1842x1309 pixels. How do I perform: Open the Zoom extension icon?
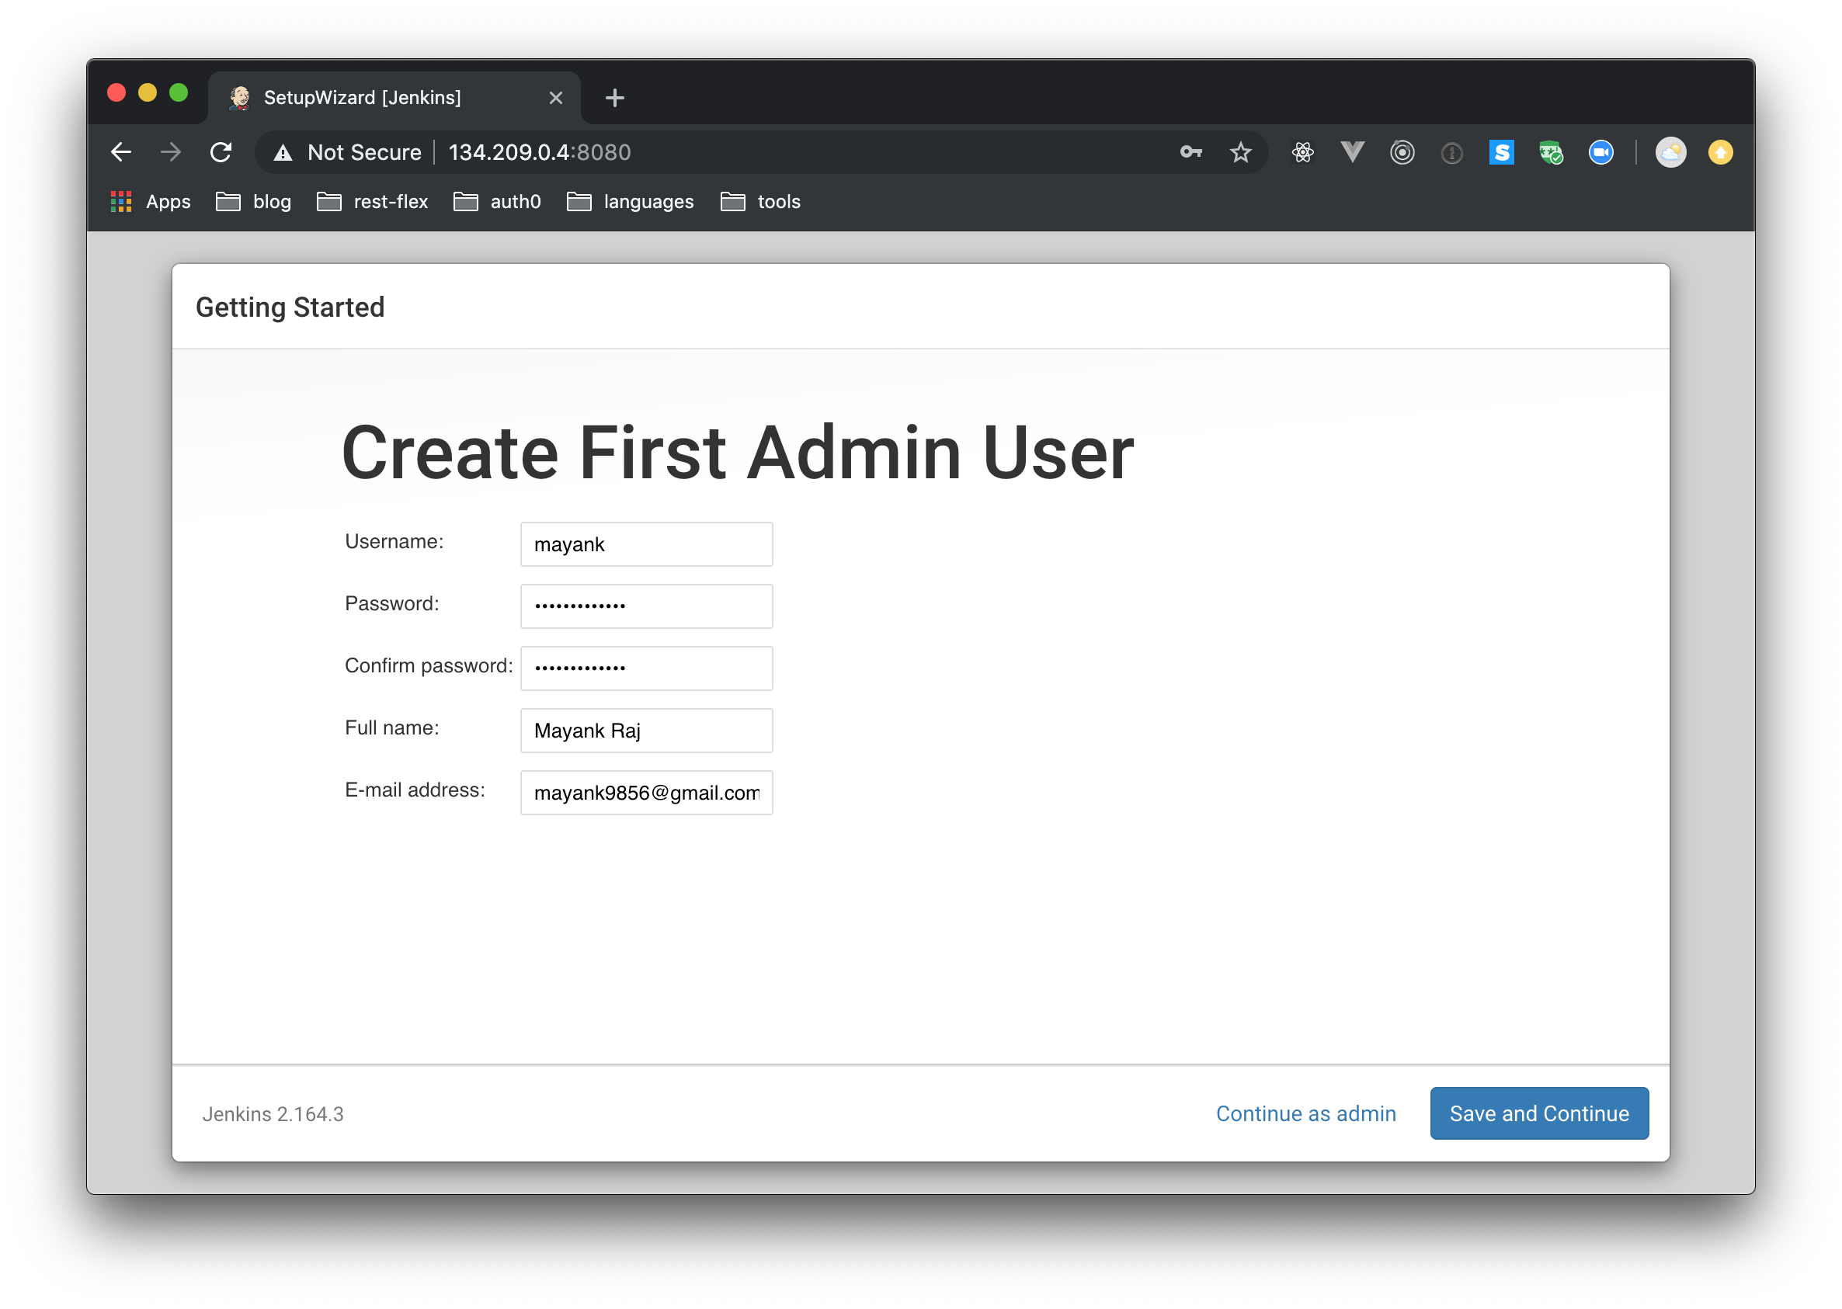1600,152
